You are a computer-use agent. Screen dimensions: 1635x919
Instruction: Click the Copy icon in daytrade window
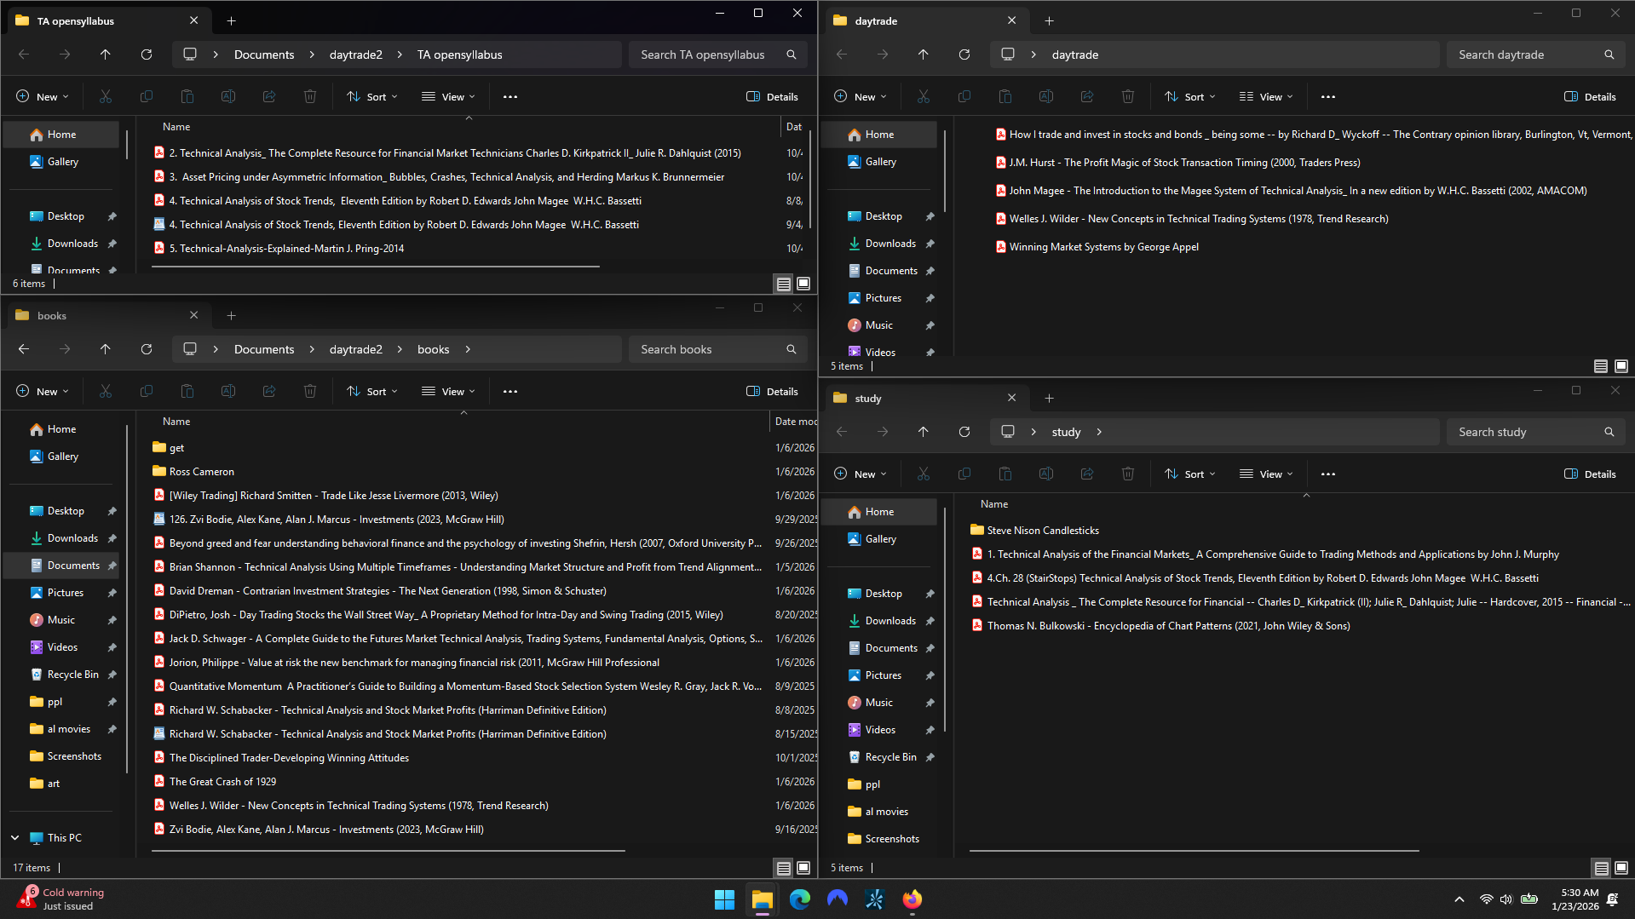(x=964, y=97)
